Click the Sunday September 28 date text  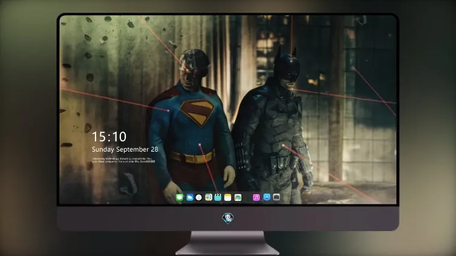coord(125,149)
